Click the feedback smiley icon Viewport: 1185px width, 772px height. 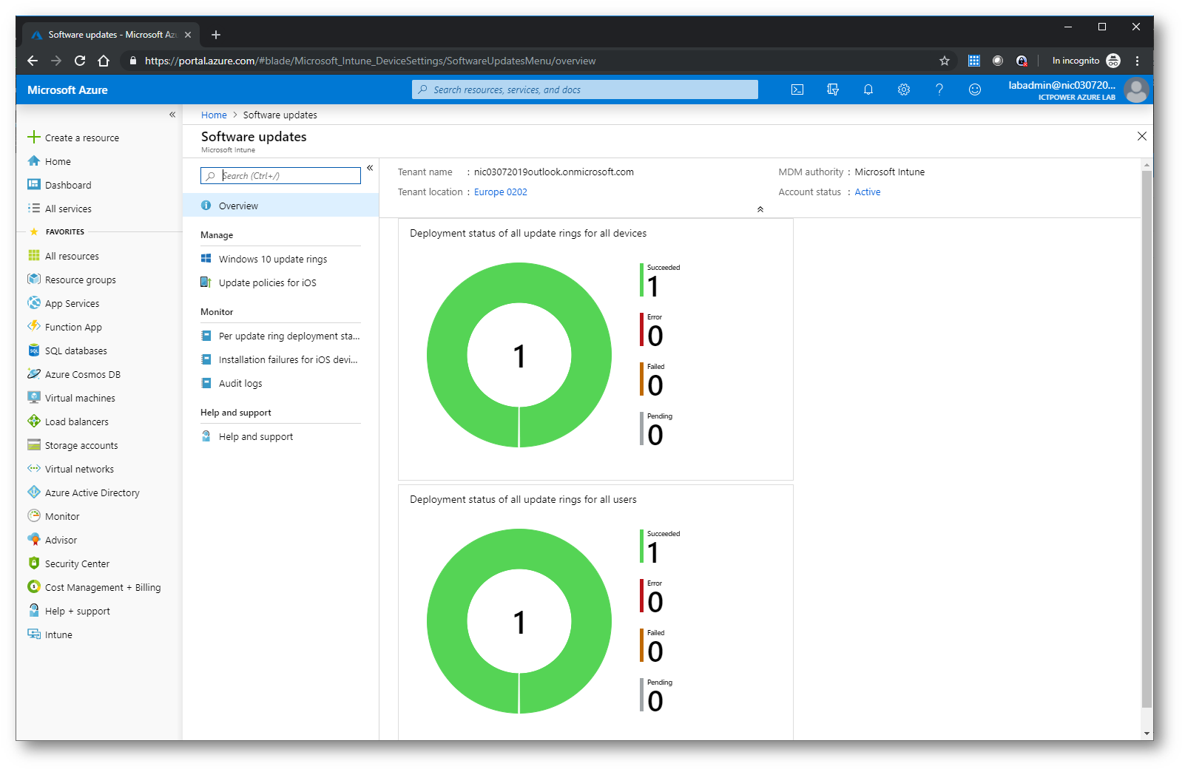click(x=975, y=89)
